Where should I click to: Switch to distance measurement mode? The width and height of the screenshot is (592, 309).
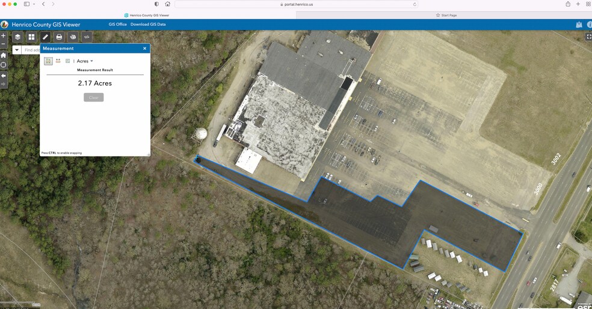point(58,61)
